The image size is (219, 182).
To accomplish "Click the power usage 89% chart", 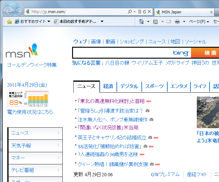I will [x=28, y=99].
